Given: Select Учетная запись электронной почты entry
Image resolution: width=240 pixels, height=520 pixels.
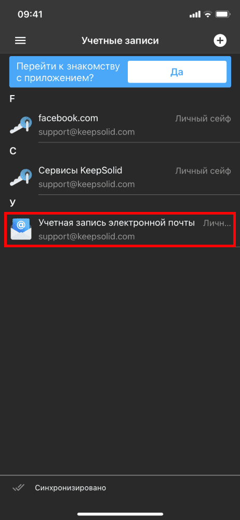Looking at the screenshot, I should [x=120, y=230].
